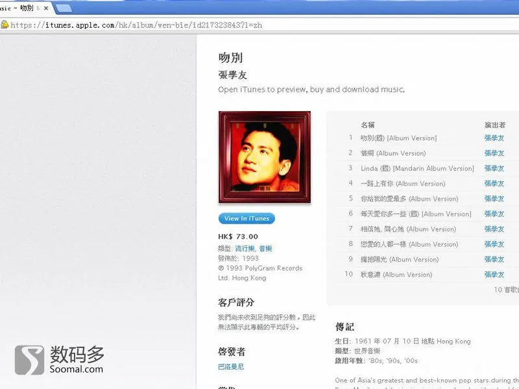The height and width of the screenshot is (389, 519).
Task: Select track 10 秋意濃 Album Version
Action: tap(396, 275)
